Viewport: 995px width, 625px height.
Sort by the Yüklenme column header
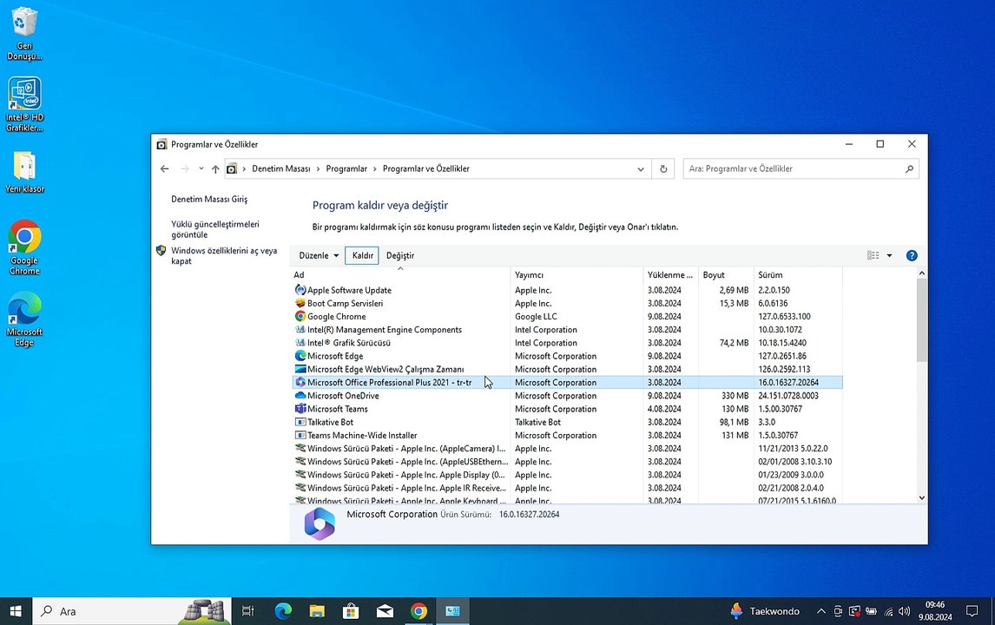tap(670, 275)
